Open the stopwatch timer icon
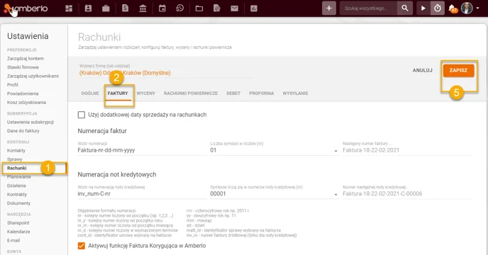This screenshot has width=488, height=255. (x=437, y=8)
